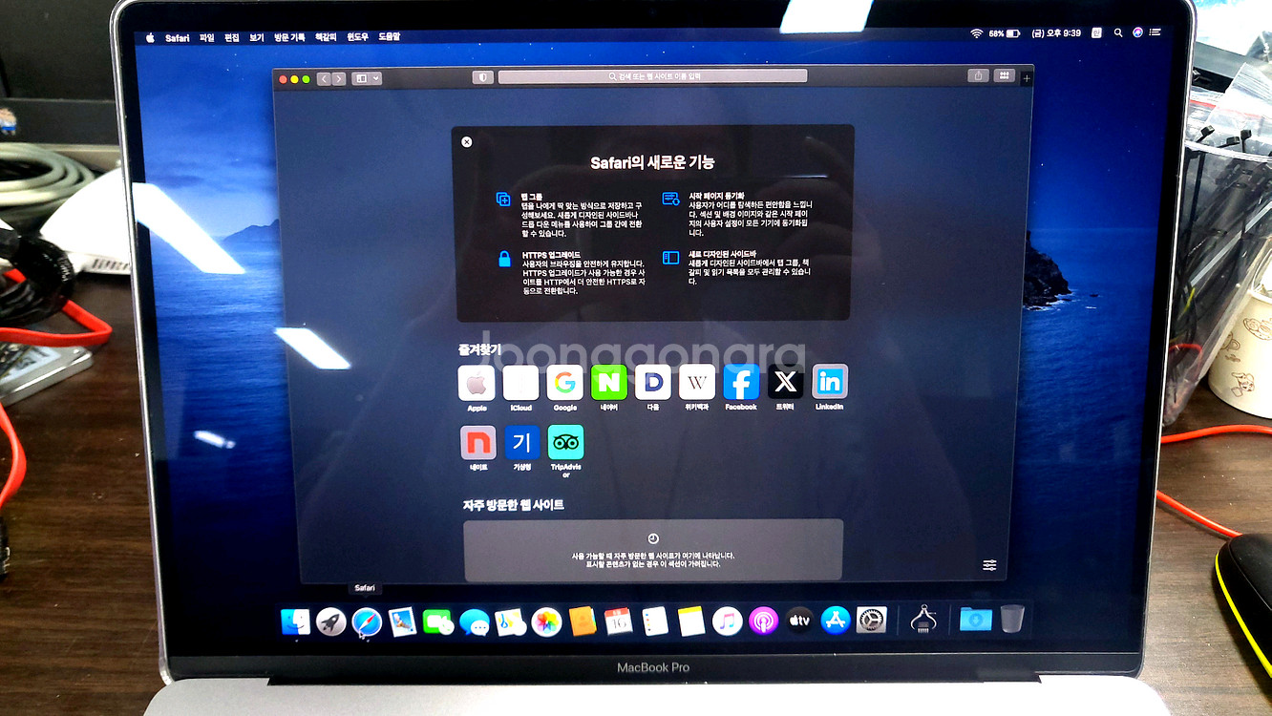Click the input source icon in menu bar
The image size is (1272, 716).
tap(1096, 32)
